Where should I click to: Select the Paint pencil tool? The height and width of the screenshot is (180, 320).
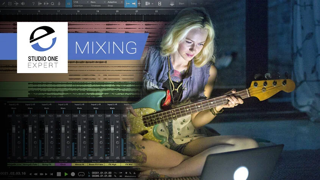pos(3,4)
